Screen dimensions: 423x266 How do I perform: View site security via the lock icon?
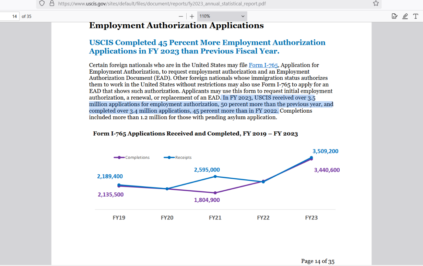[52, 3]
